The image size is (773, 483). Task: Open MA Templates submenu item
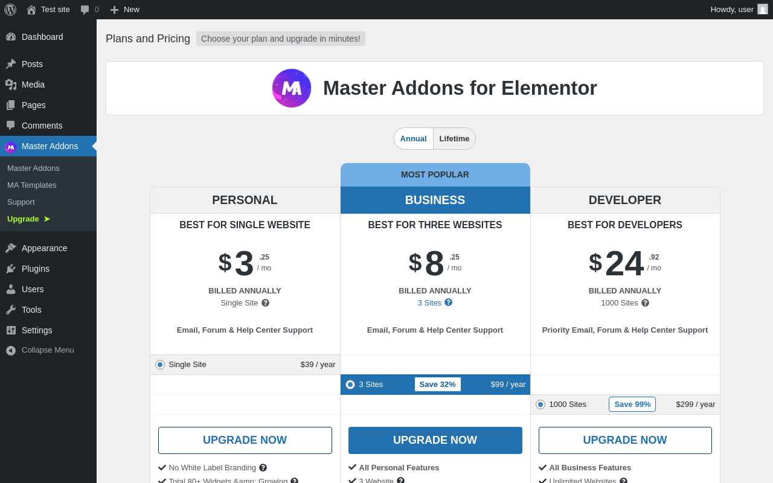[31, 185]
